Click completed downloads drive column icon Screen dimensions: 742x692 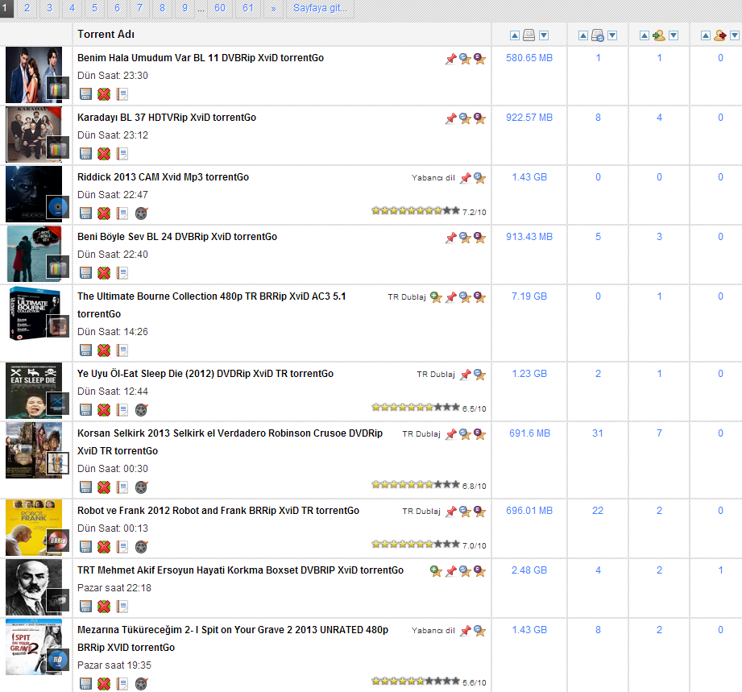coord(598,35)
